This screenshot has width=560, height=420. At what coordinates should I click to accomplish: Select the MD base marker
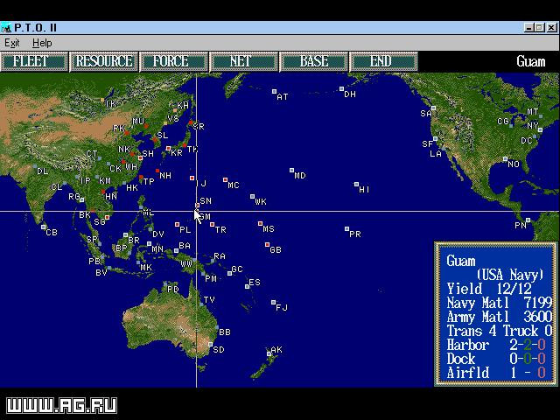click(x=291, y=171)
